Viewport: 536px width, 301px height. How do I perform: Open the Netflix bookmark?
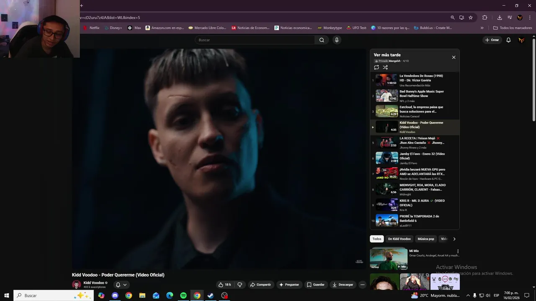coord(91,28)
